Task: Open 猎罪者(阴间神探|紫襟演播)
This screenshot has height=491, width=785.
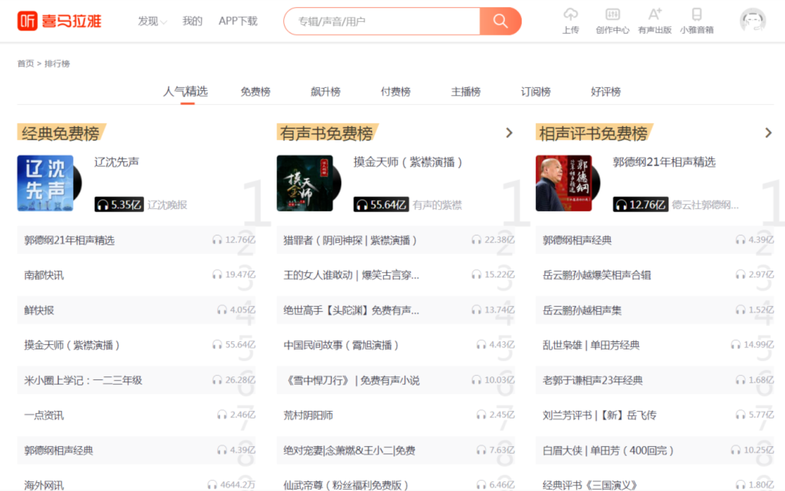Action: [351, 240]
